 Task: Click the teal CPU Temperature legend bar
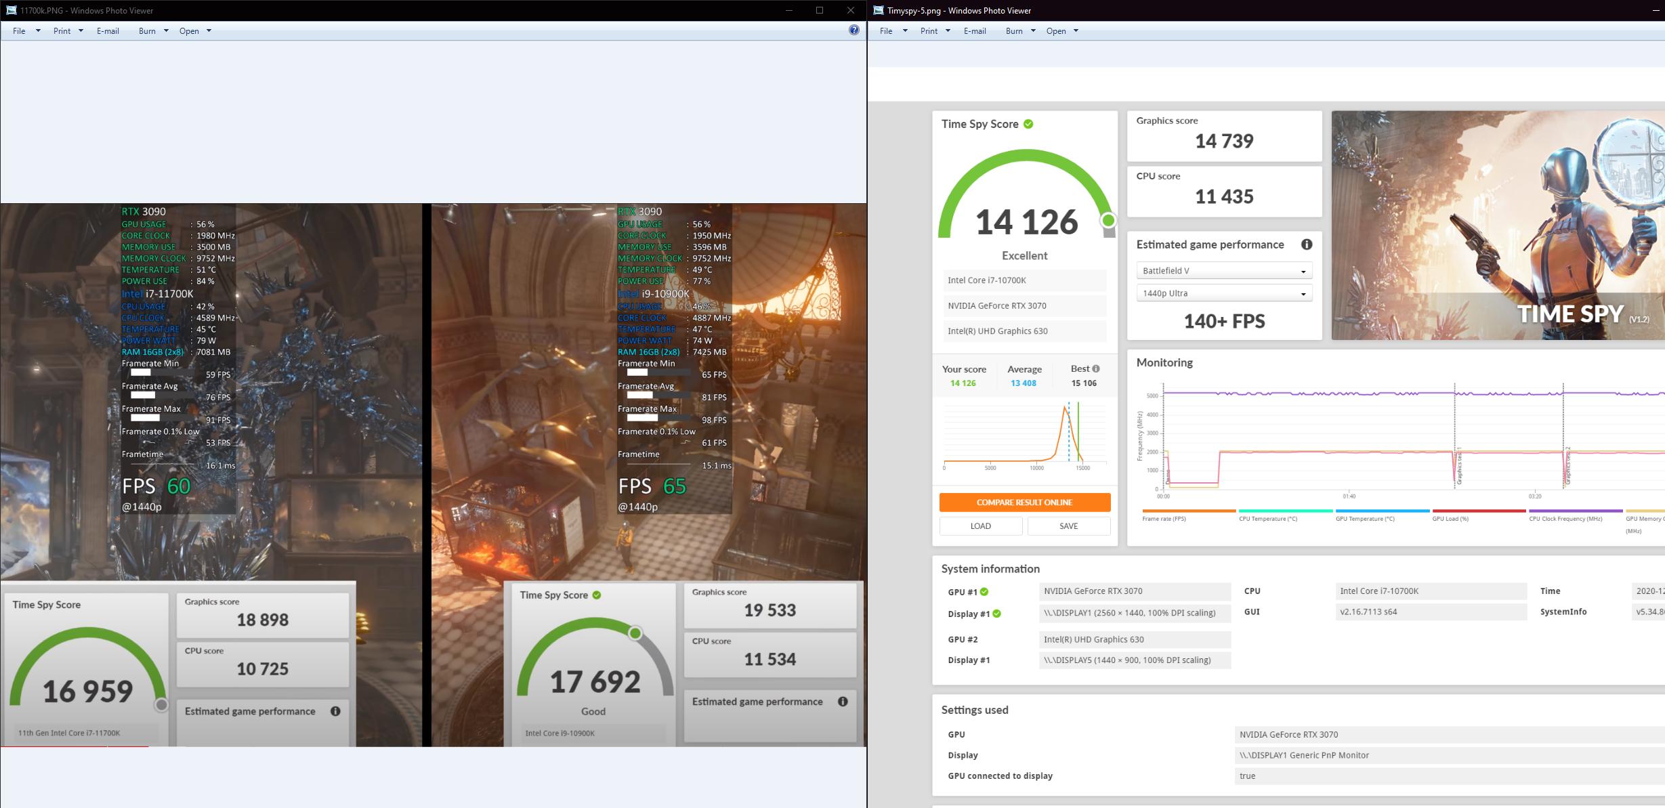coord(1286,511)
